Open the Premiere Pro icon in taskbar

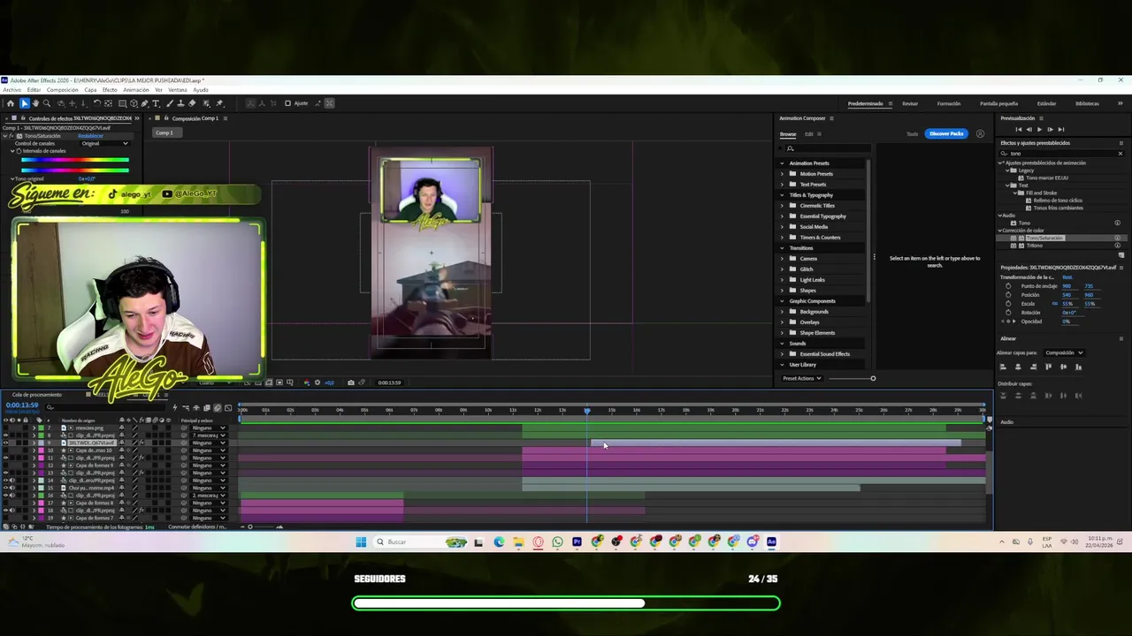(577, 541)
